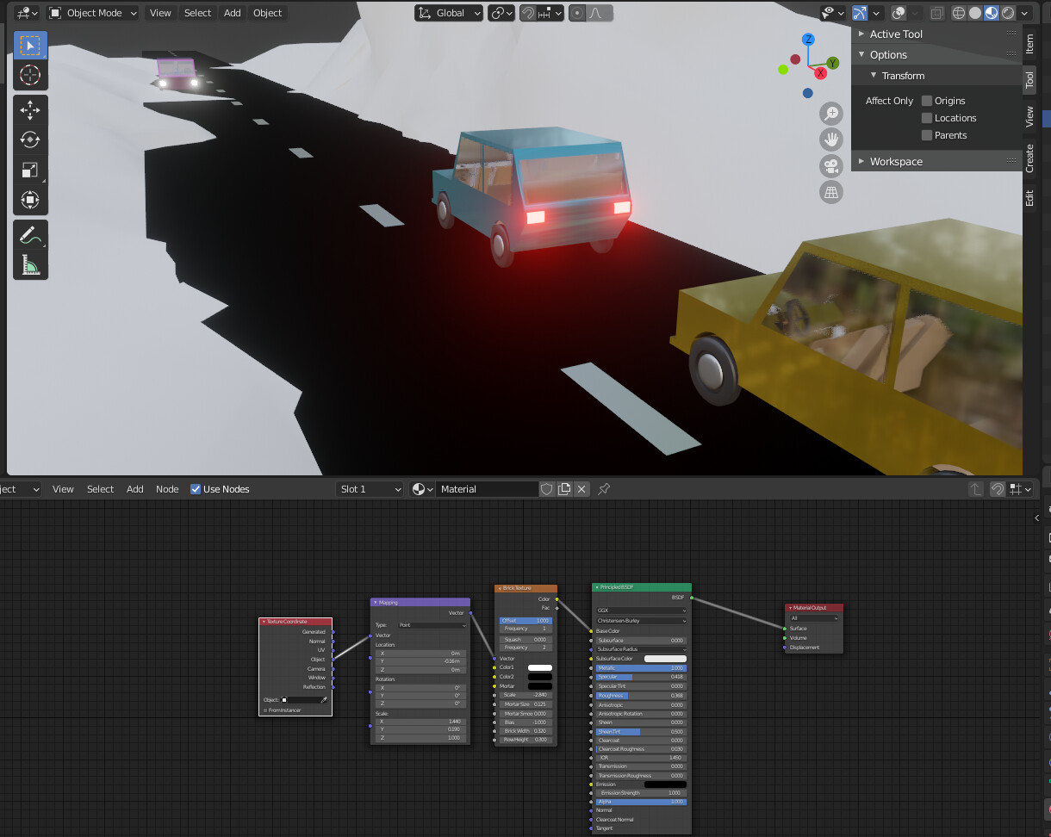Select the Scale tool
Image resolution: width=1051 pixels, height=837 pixels.
coord(30,170)
